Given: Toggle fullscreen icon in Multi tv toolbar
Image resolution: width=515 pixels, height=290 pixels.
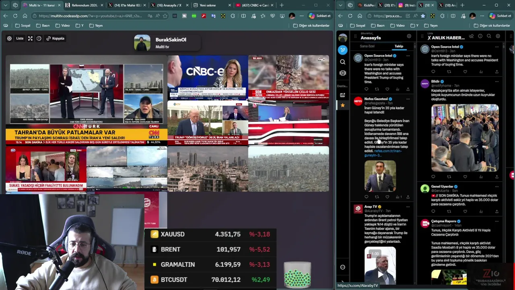Looking at the screenshot, I should coord(30,38).
